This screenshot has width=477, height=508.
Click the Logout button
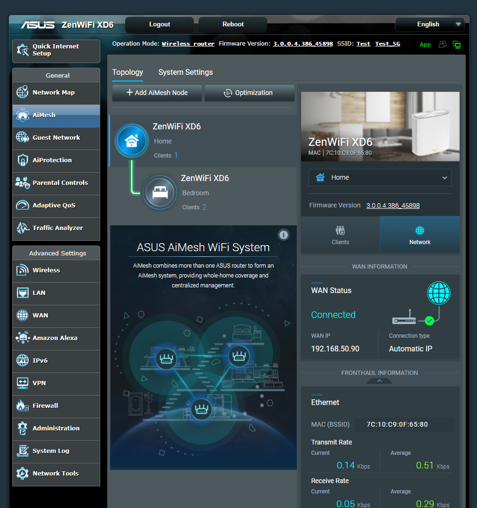pos(159,24)
